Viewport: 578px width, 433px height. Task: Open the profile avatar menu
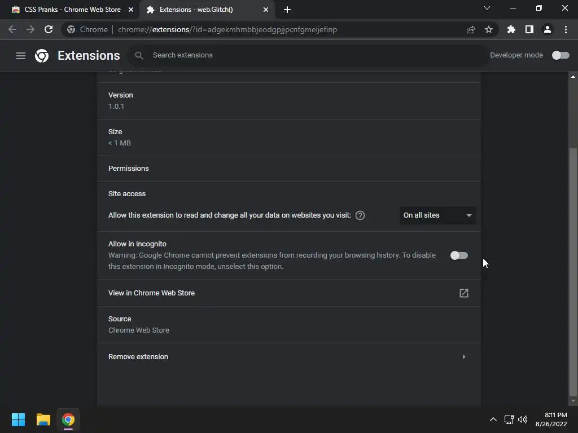click(548, 29)
